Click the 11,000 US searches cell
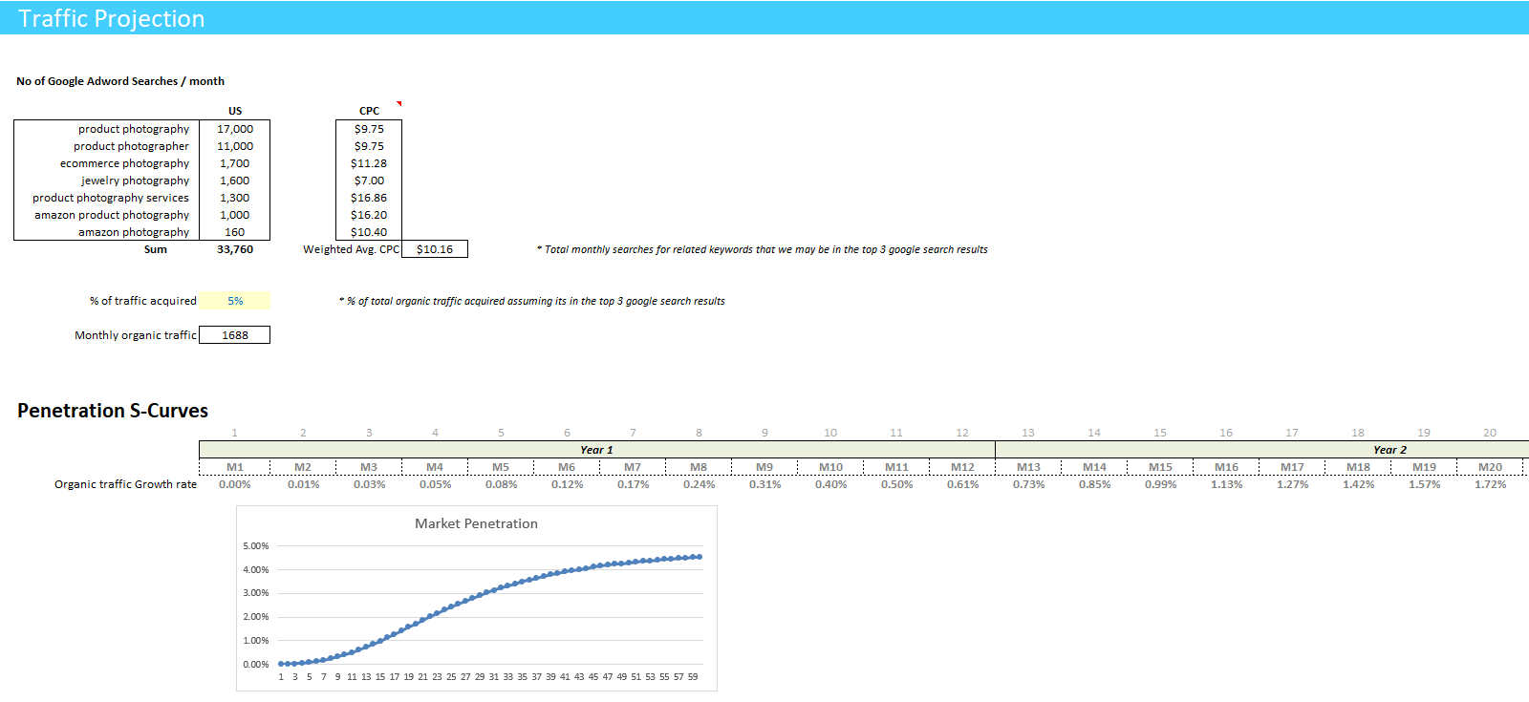The height and width of the screenshot is (702, 1529). tap(235, 146)
